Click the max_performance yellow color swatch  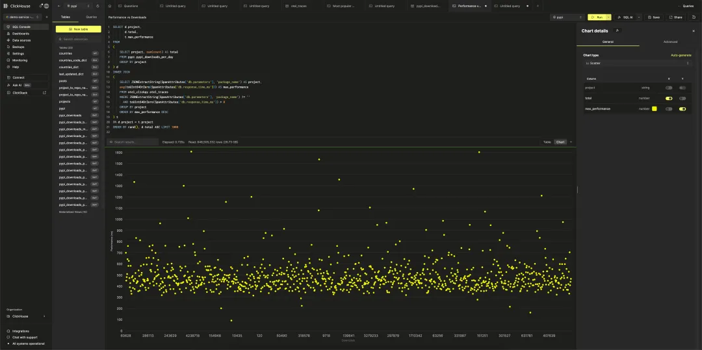pos(655,109)
